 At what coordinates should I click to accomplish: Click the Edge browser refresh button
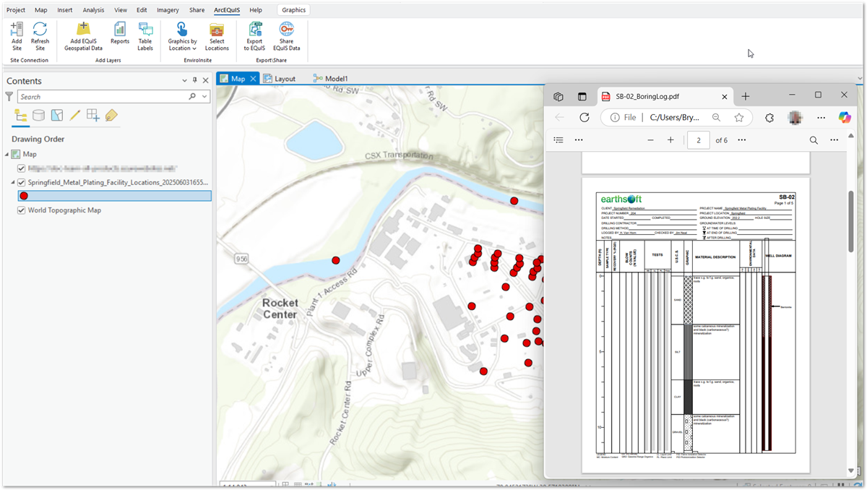coord(585,117)
